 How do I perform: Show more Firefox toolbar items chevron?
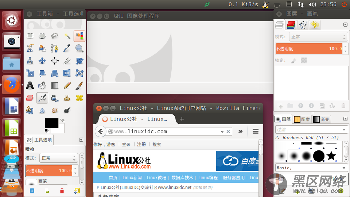coord(240,131)
